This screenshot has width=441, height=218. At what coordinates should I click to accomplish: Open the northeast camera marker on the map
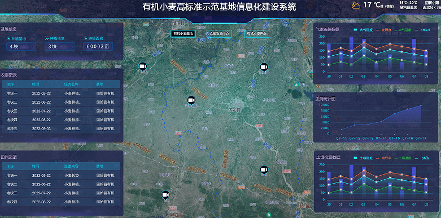(264, 68)
